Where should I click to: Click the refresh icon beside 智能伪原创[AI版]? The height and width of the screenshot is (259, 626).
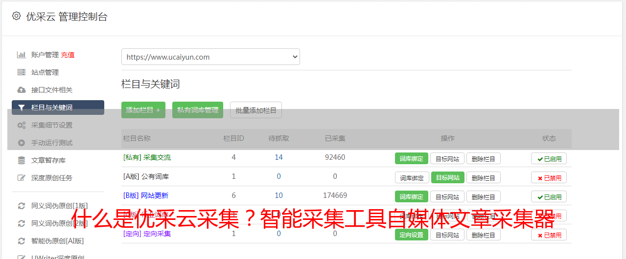(21, 241)
